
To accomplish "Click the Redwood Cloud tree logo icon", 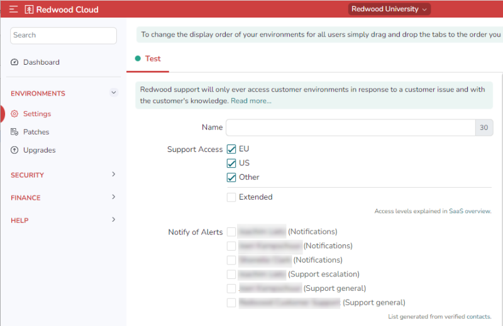I will point(29,9).
